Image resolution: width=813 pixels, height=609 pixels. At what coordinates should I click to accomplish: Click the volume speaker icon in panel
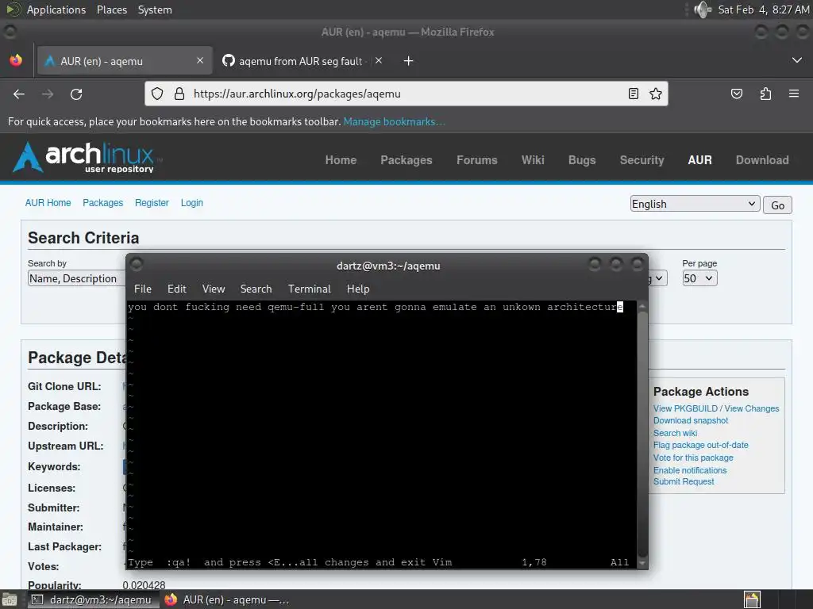click(x=703, y=10)
